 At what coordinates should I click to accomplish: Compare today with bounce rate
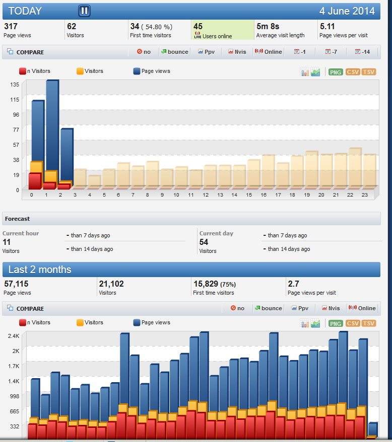[x=174, y=52]
